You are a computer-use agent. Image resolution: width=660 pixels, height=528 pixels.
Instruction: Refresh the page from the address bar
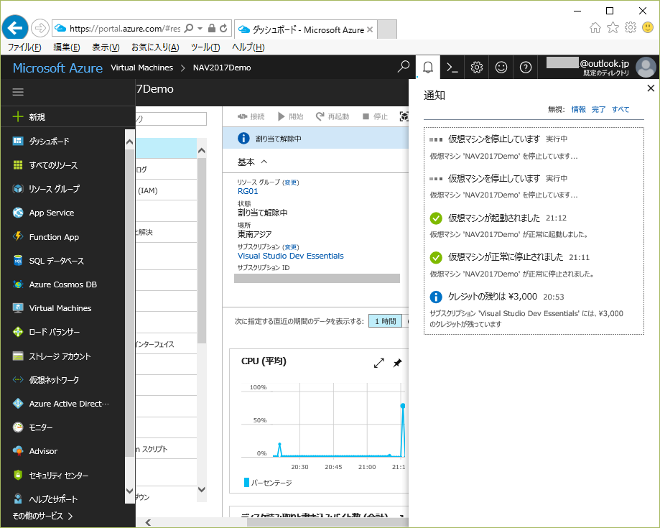[223, 28]
